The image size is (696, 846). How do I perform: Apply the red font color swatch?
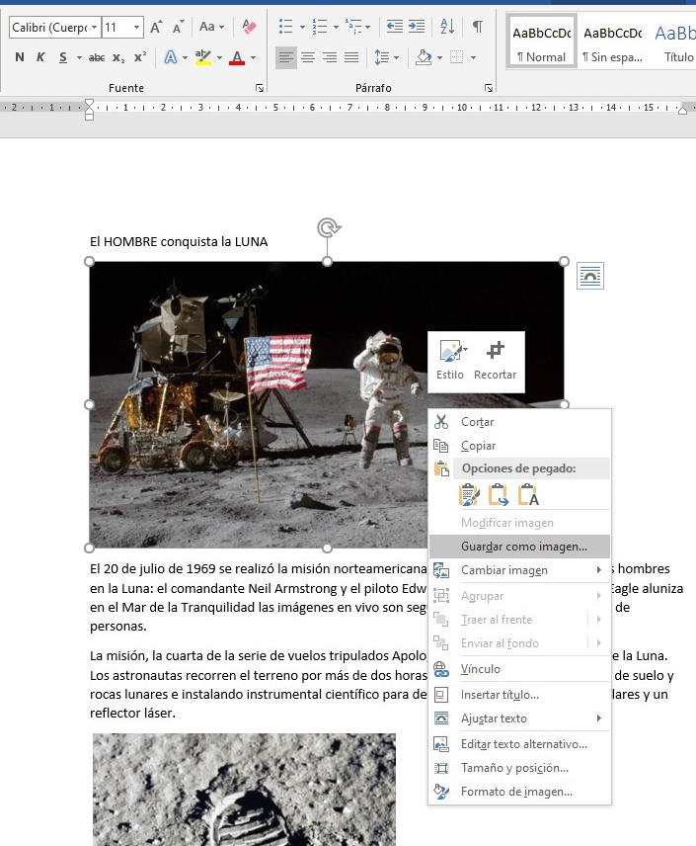tap(236, 57)
